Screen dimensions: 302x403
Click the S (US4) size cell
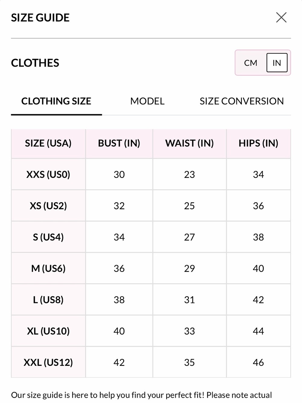48,237
